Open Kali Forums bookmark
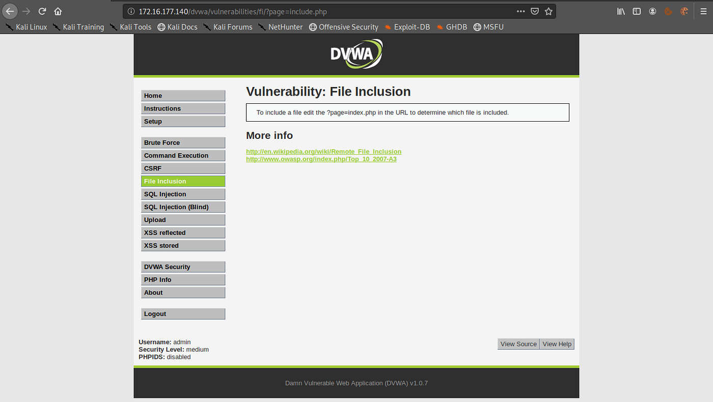The image size is (713, 402). (228, 27)
